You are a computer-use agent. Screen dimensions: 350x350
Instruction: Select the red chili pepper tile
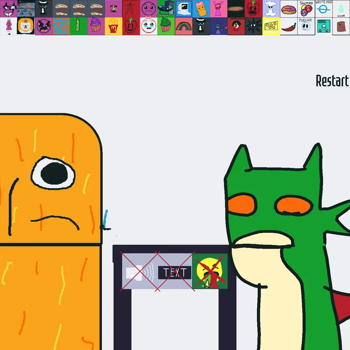click(289, 26)
